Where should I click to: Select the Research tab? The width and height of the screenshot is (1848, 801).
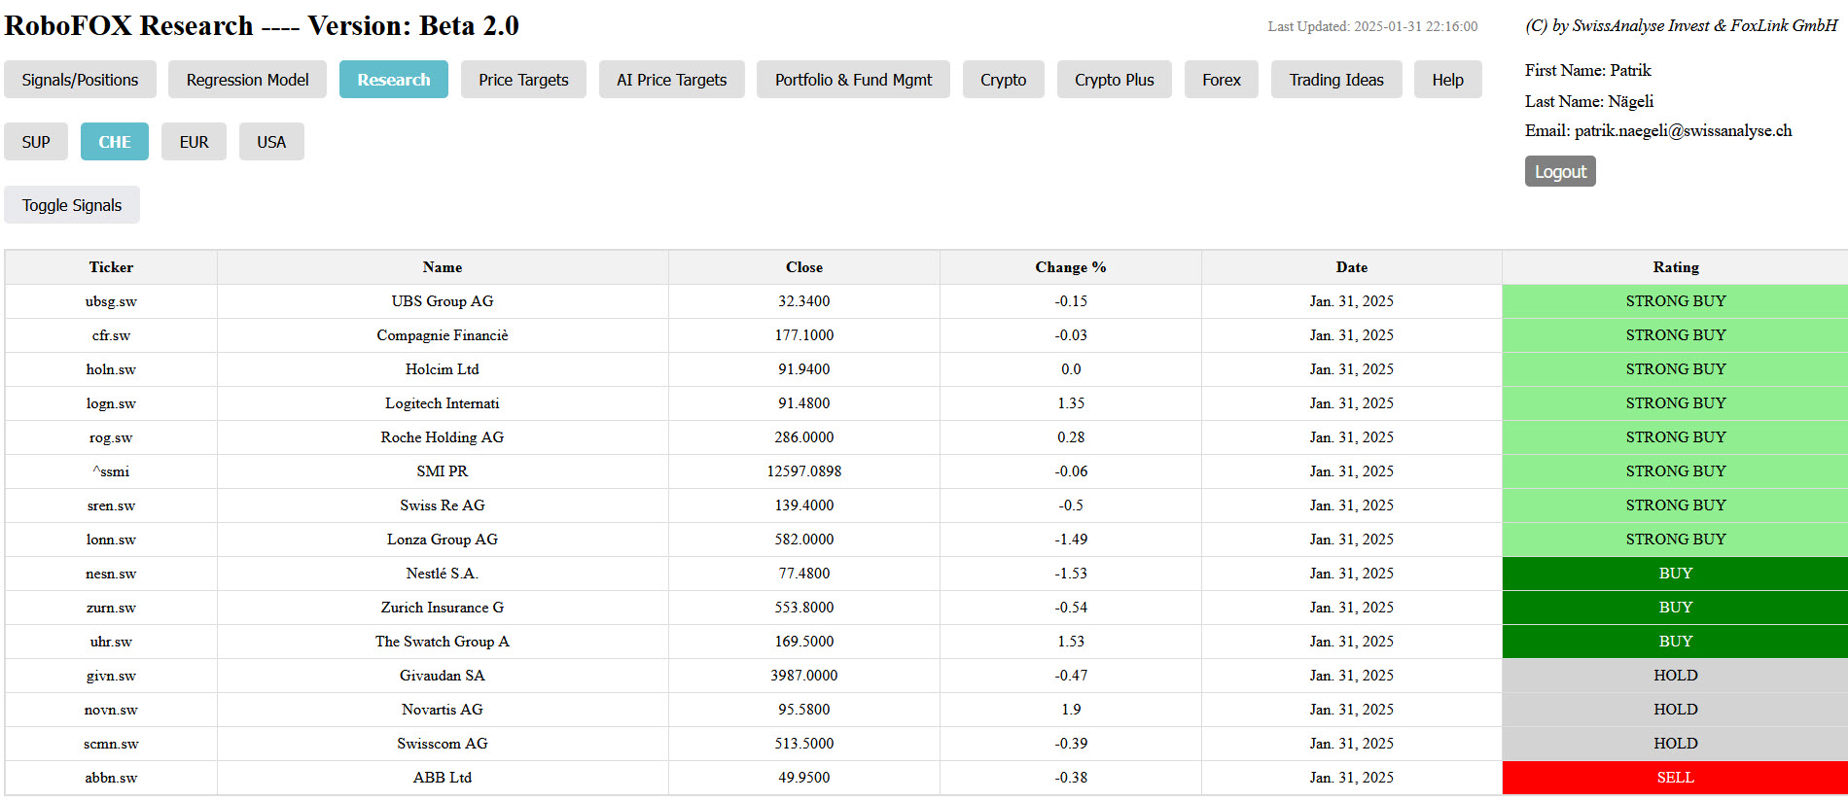(x=393, y=80)
